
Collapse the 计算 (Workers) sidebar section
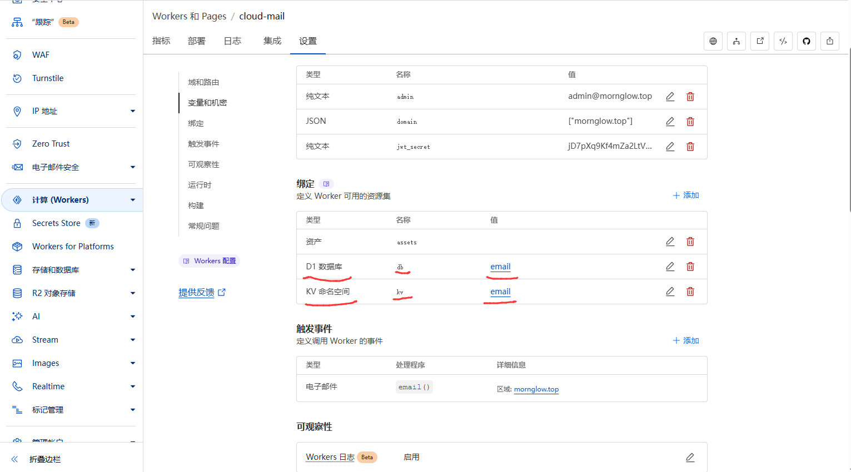pyautogui.click(x=132, y=200)
